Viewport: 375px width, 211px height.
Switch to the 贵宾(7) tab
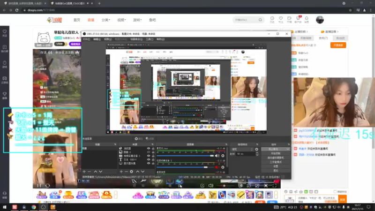click(323, 38)
